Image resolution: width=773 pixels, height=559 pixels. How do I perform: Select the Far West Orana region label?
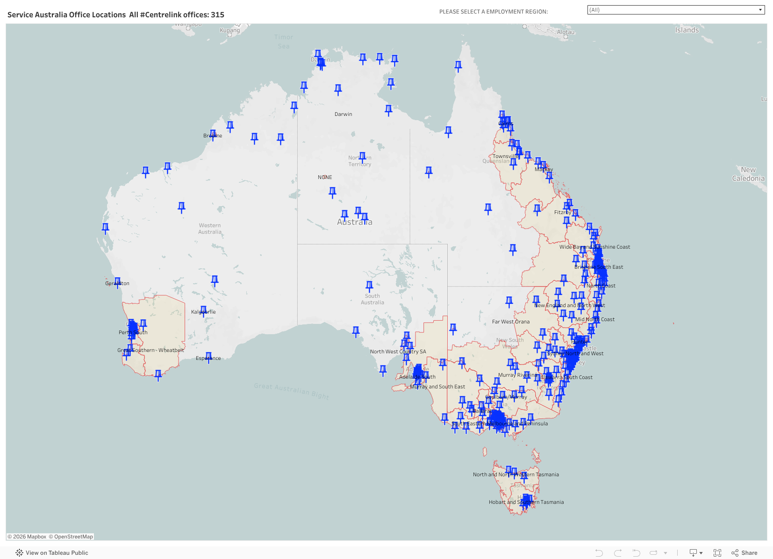pos(510,322)
